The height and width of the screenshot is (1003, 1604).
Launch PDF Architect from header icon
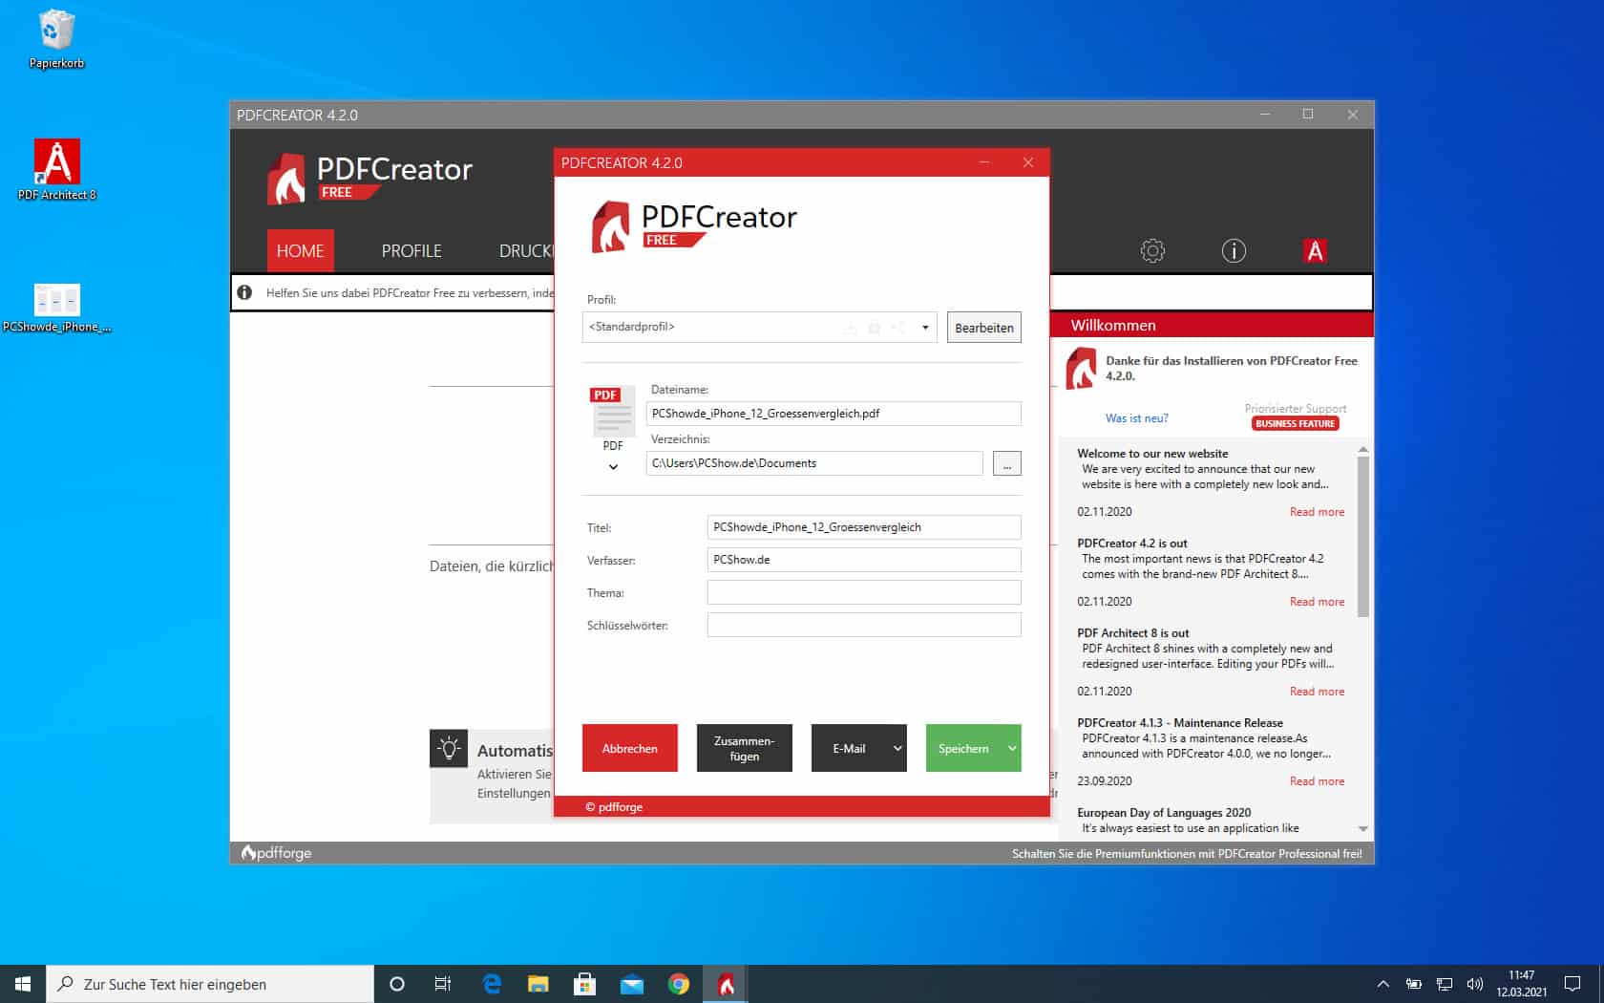(x=1315, y=251)
